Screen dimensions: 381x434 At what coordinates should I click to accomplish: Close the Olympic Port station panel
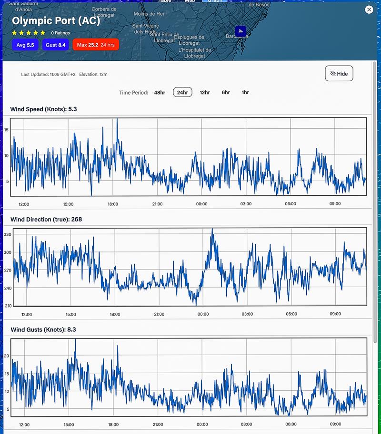click(369, 10)
